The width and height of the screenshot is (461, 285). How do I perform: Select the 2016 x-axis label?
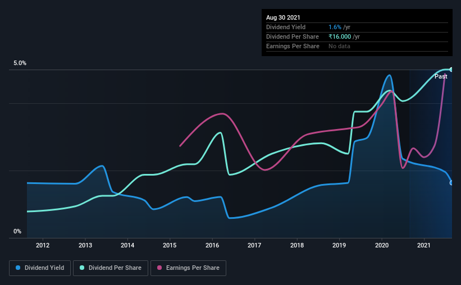click(212, 245)
